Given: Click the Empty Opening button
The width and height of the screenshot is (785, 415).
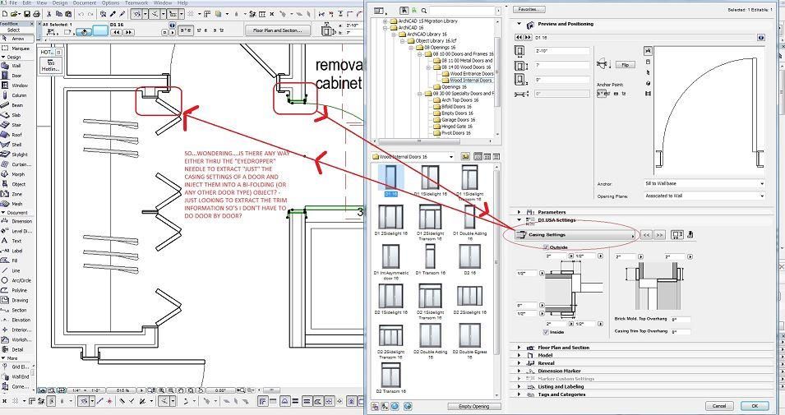Looking at the screenshot, I should point(474,406).
